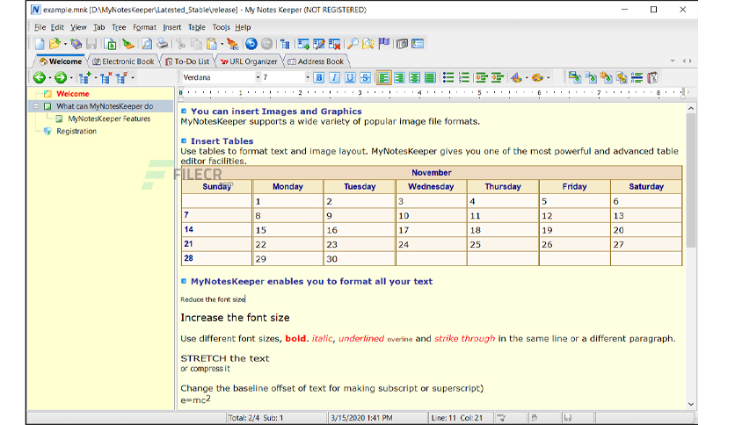Open the dropdown arrow next to Paste icon
735x425 pixels.
tap(222, 44)
